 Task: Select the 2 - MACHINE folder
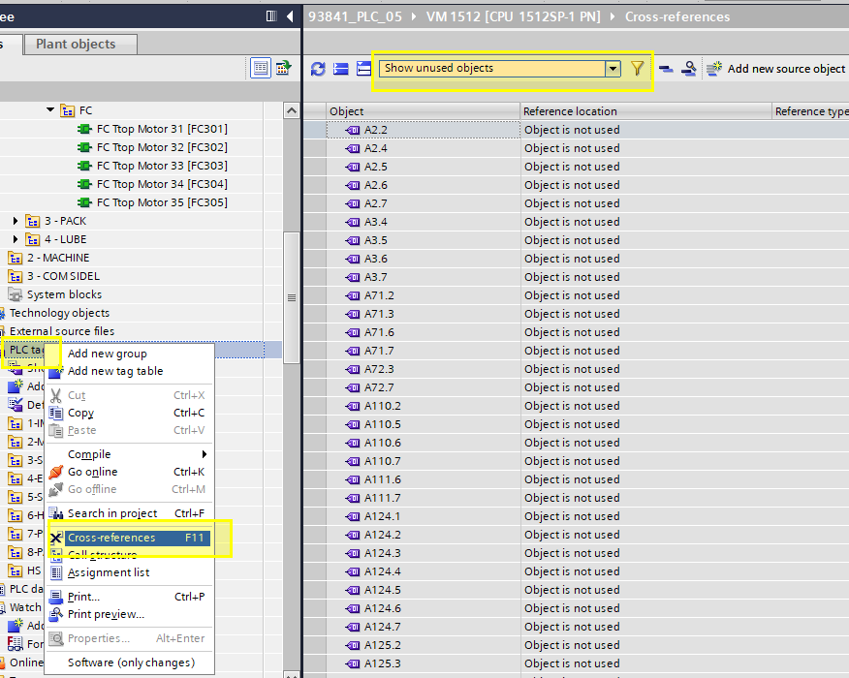[x=58, y=258]
